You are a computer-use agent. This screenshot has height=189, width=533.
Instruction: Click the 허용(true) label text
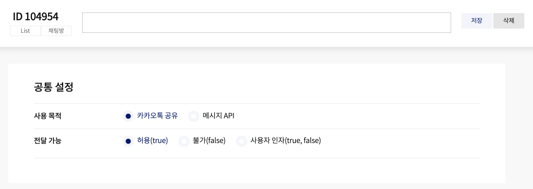coord(153,140)
